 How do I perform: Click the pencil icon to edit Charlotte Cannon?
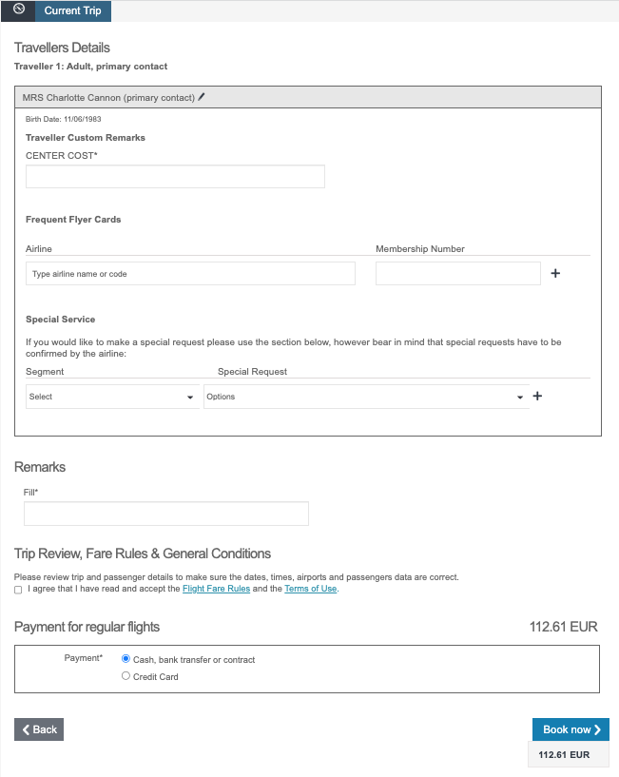point(202,97)
